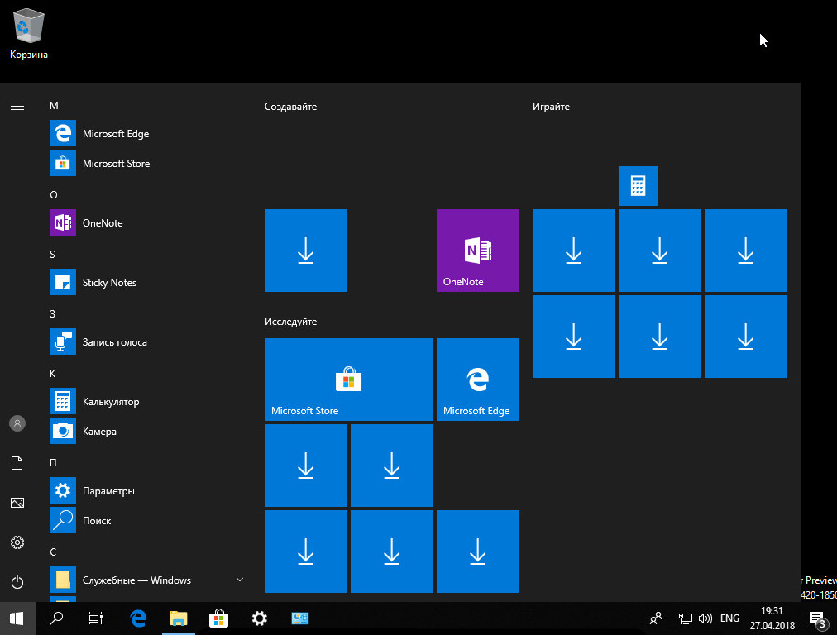Open taskbar search magnifier
The image size is (837, 635).
pos(56,618)
